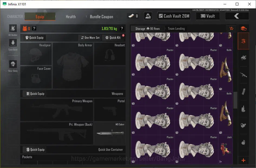
Task: Switch to the Health tab
Action: coord(71,17)
